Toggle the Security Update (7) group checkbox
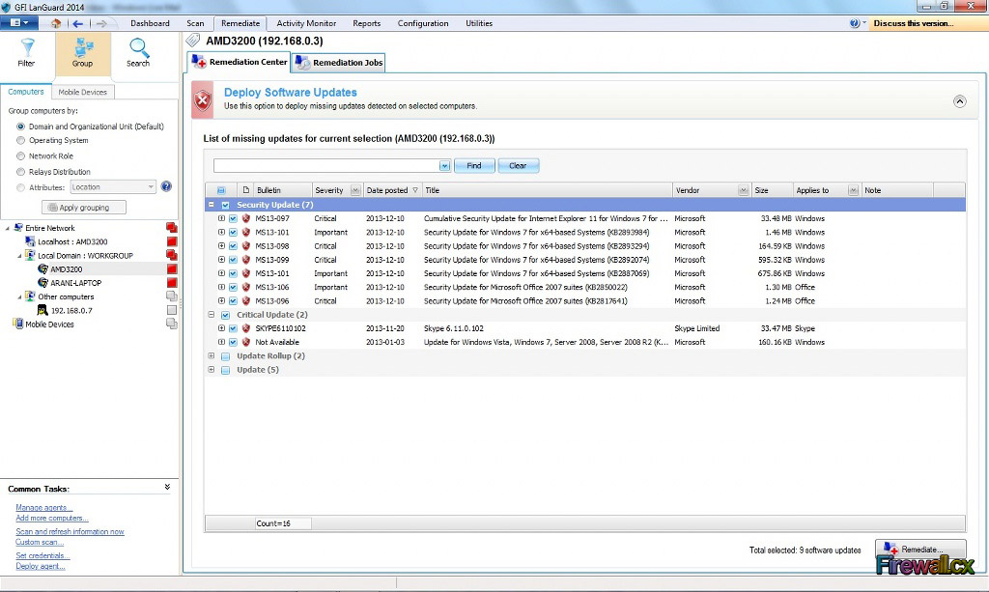Screen dimensions: 989x592 click(225, 205)
